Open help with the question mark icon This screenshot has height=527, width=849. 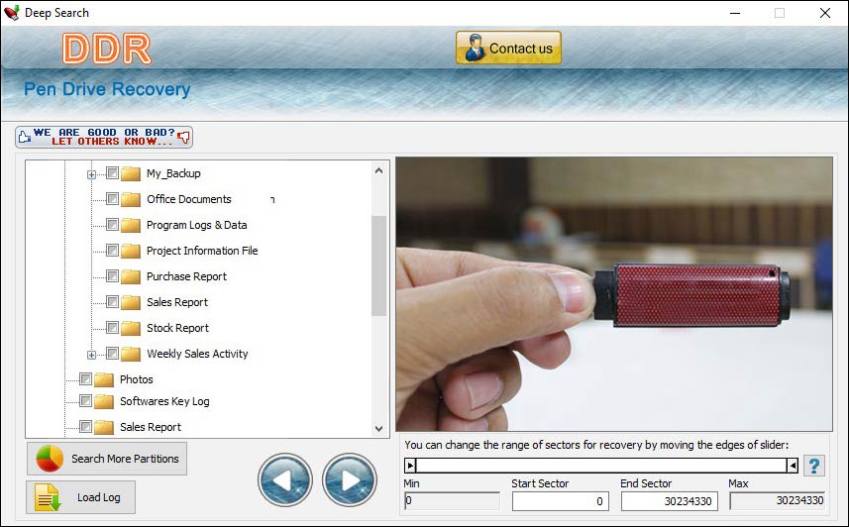(x=813, y=466)
